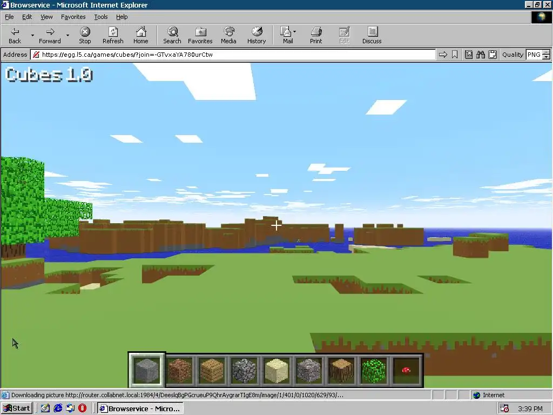Viewport: 553px width, 415px height.
Task: Click the Start button
Action: pyautogui.click(x=17, y=409)
